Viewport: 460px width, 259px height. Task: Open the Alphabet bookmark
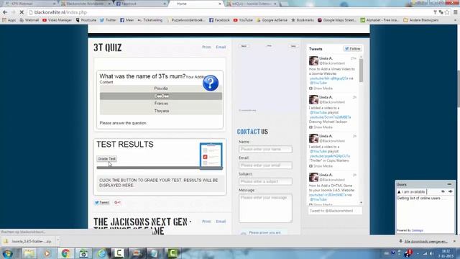[x=379, y=20]
